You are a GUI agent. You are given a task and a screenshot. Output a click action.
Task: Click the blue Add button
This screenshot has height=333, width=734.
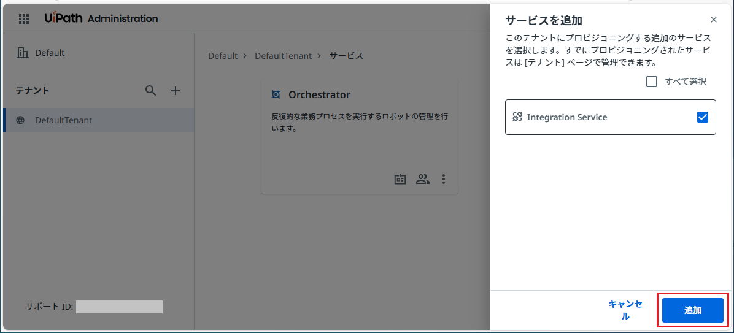(693, 310)
